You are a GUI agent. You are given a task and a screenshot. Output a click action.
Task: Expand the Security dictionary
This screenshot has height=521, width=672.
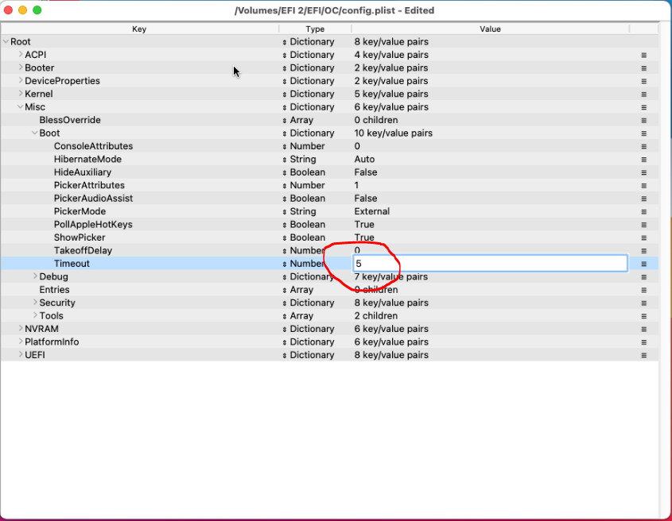pos(35,303)
